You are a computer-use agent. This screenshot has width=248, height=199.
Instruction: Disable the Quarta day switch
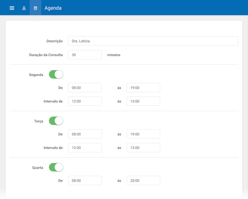[x=56, y=167]
